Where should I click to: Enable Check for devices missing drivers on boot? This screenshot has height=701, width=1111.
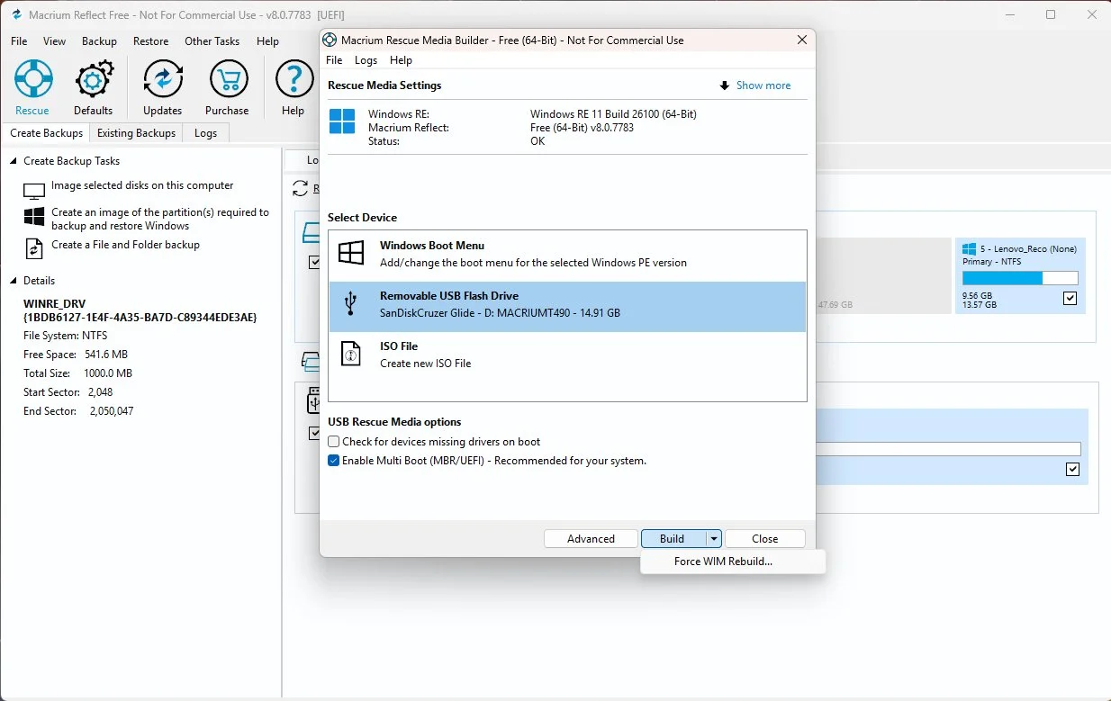334,442
